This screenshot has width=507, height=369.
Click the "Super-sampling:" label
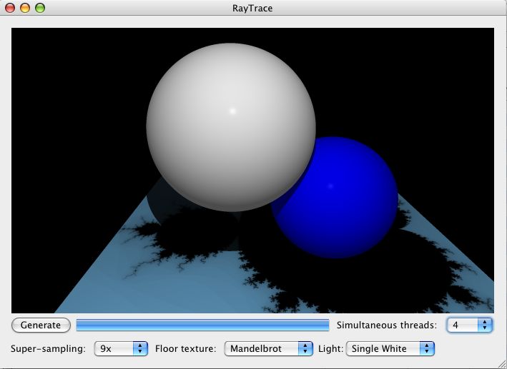click(x=48, y=349)
